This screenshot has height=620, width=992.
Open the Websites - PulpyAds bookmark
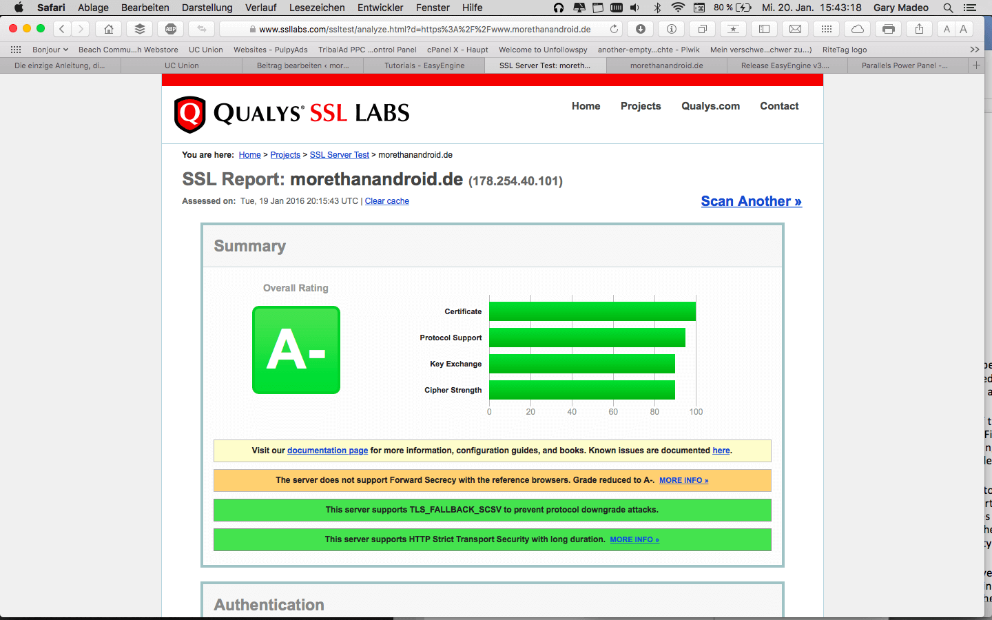pos(271,50)
